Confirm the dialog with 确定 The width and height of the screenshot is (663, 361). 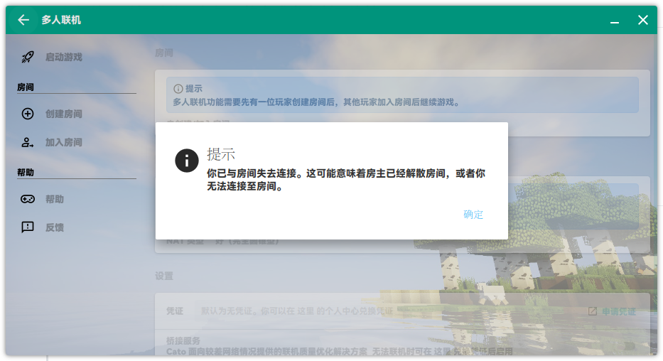tap(473, 215)
